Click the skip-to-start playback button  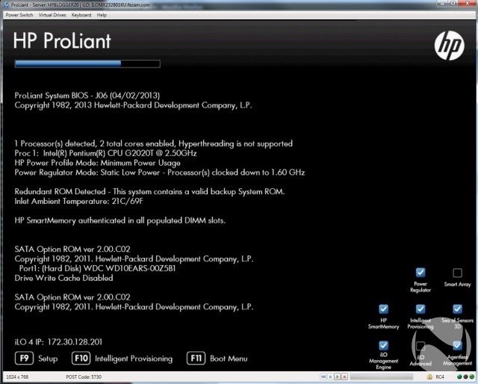(x=323, y=377)
